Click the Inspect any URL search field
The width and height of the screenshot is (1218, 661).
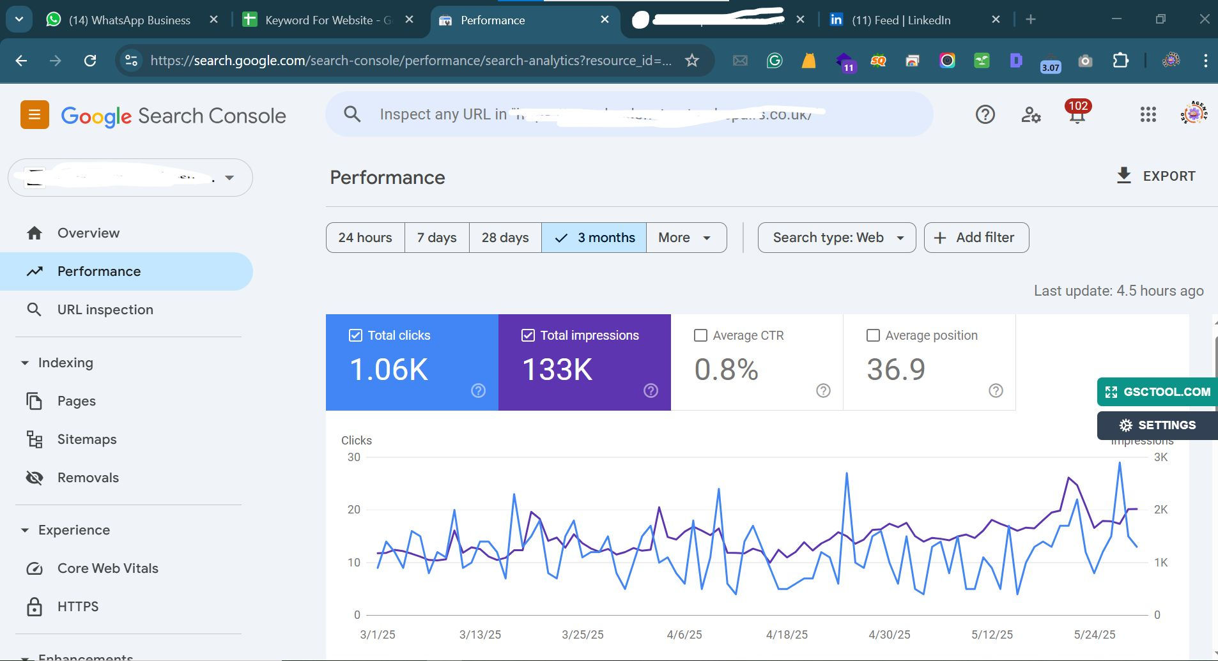coord(629,114)
